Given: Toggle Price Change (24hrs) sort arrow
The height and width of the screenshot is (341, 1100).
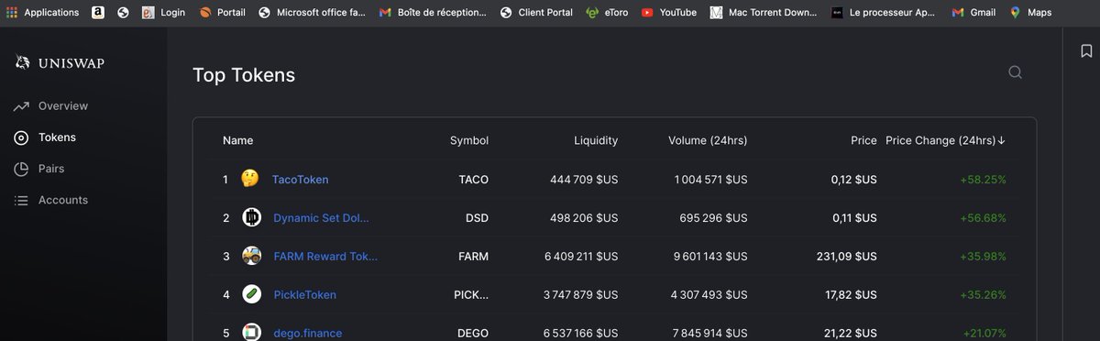Looking at the screenshot, I should click(x=1001, y=141).
